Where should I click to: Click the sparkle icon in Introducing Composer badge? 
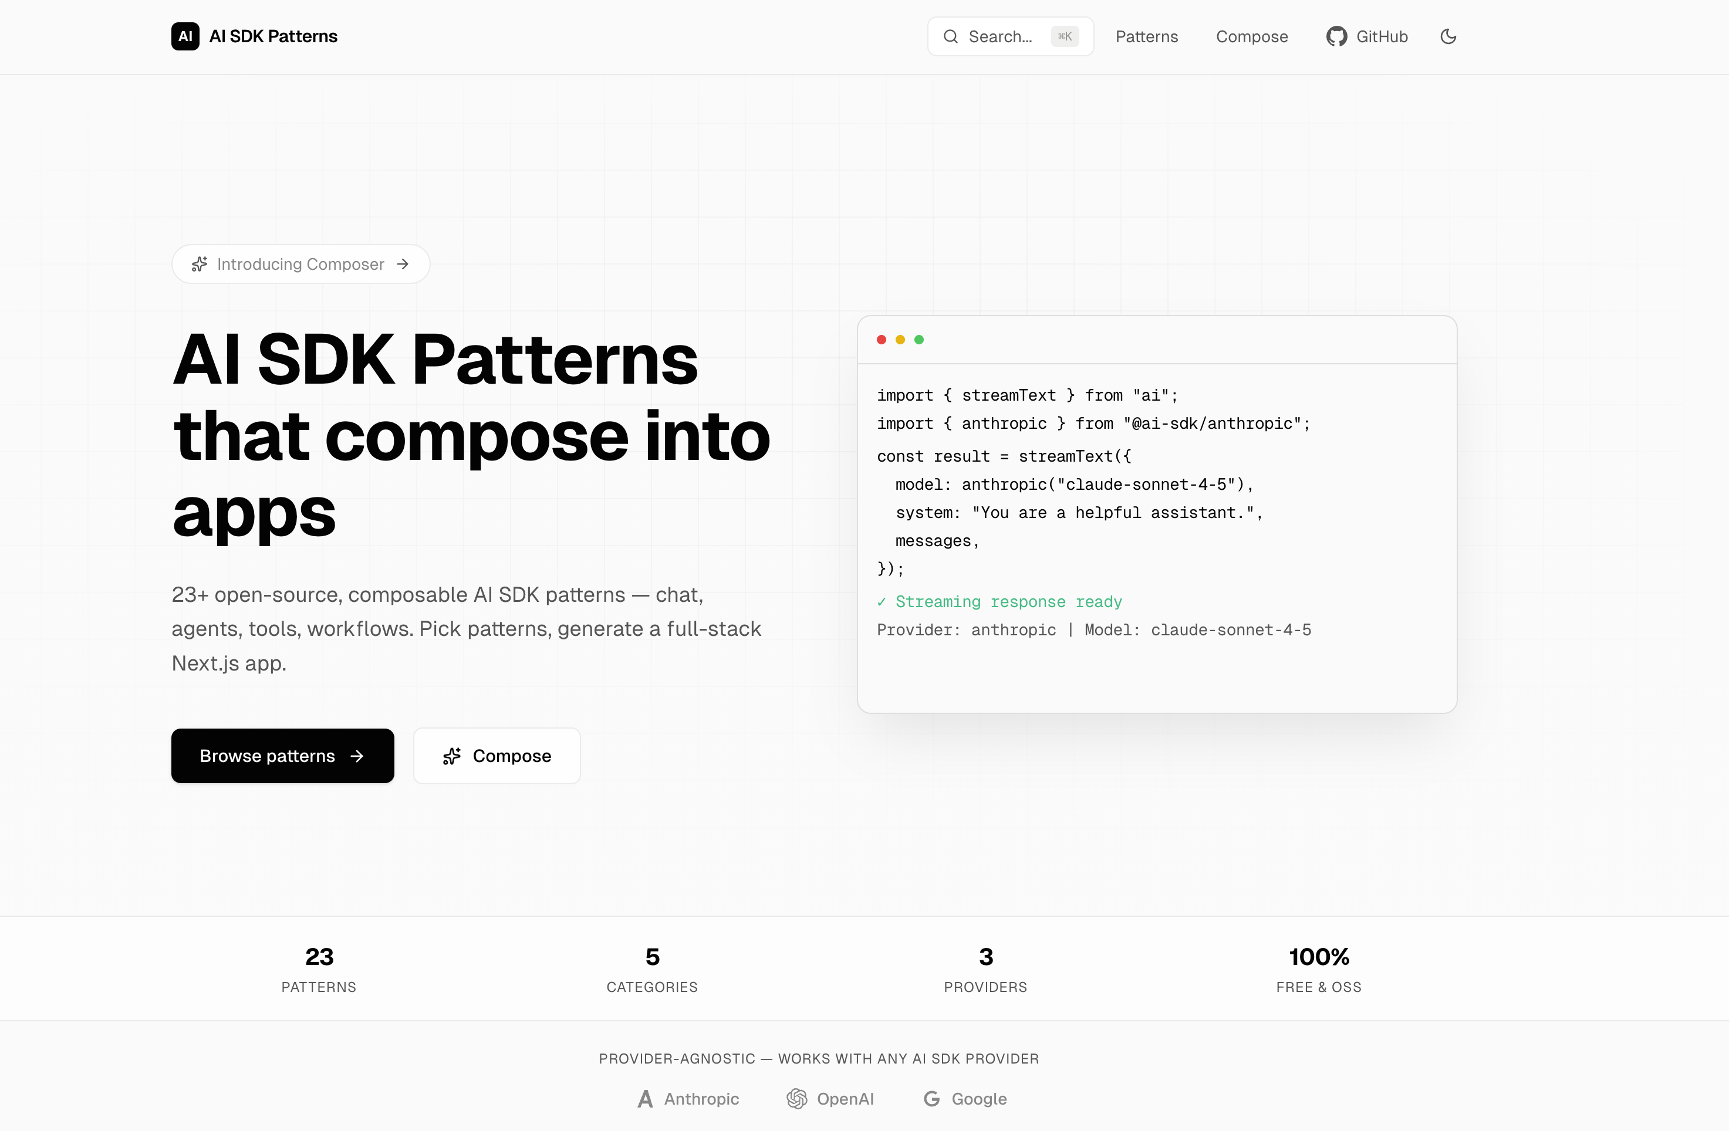click(200, 264)
